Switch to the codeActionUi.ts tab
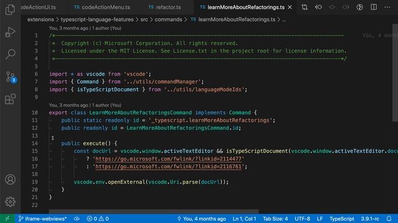The width and height of the screenshot is (398, 223). point(44,7)
